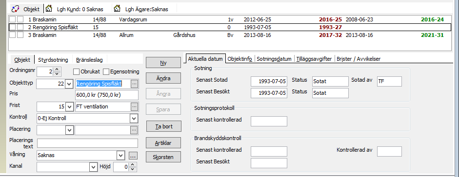This screenshot has width=459, height=177.
Task: Click the Ändra button
Action: 163,78
